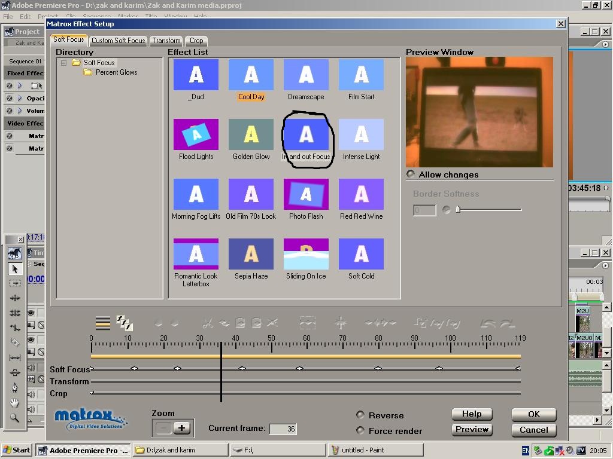Toggle the Volume effect on/off
Screen dimensions: 613x459
click(x=9, y=111)
